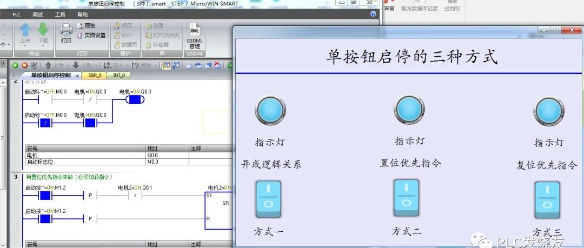Toggle the program status monitoring icon
This screenshot has width=584, height=248.
167,65
